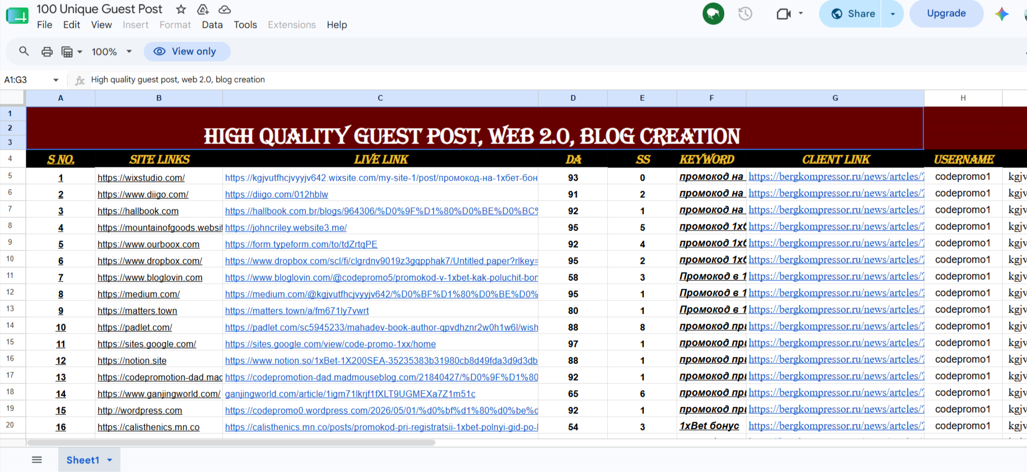Click the horizontal scrollbar below the sheet
Viewport: 1027px width, 472px height.
[x=231, y=443]
